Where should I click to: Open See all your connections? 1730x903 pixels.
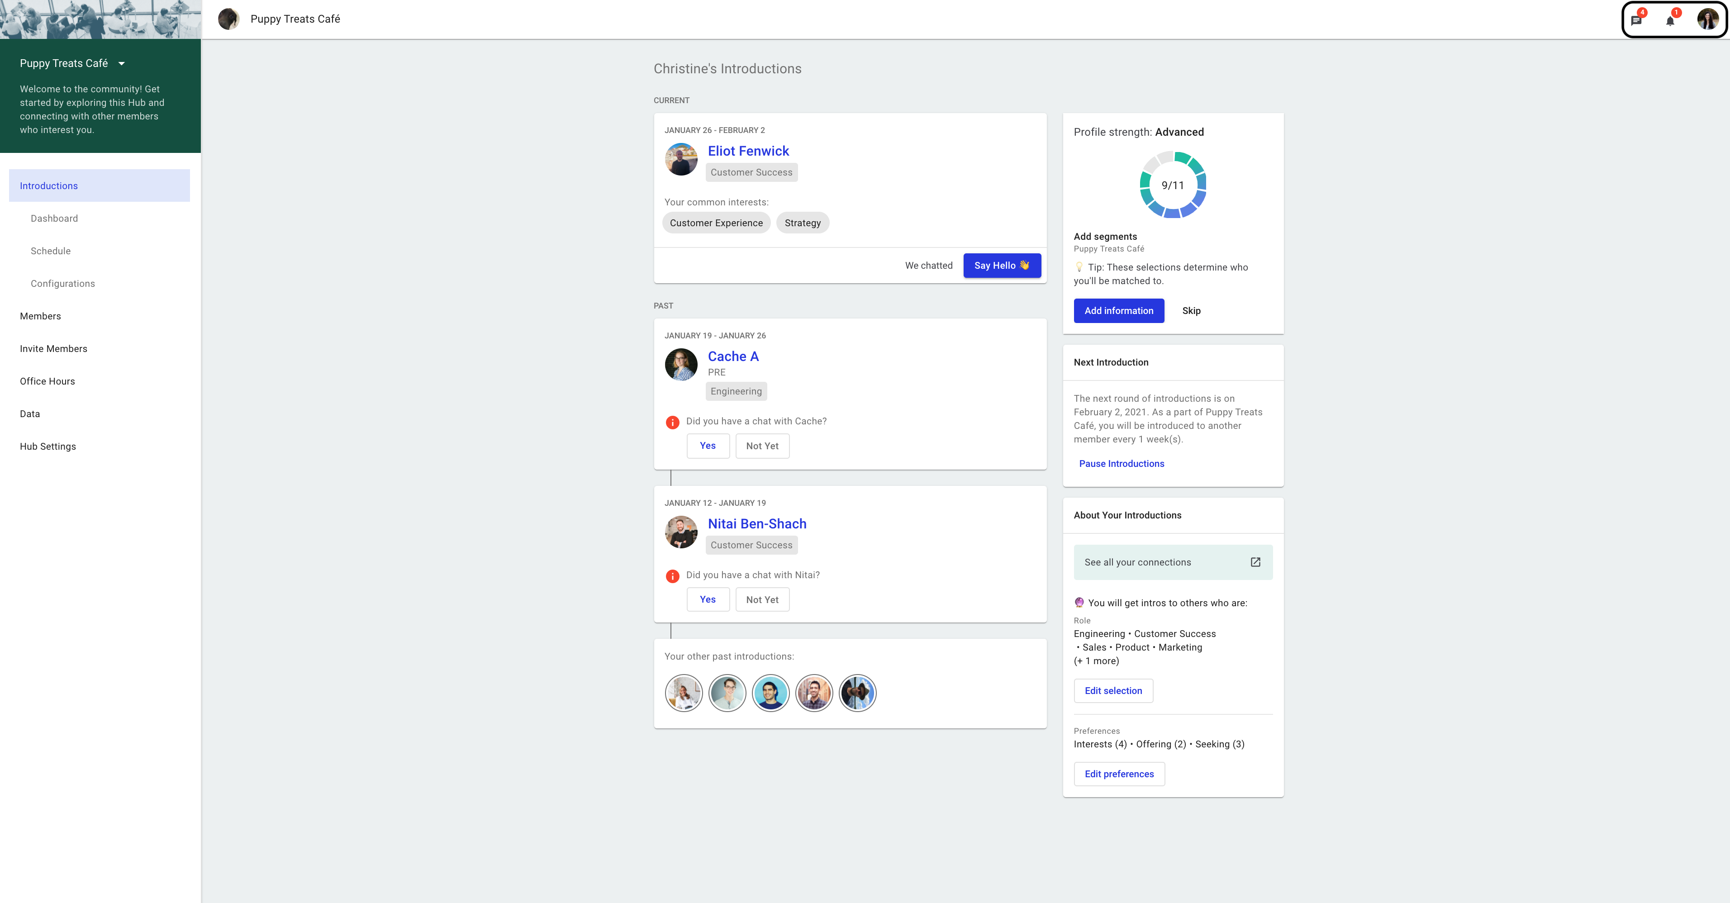(1173, 562)
